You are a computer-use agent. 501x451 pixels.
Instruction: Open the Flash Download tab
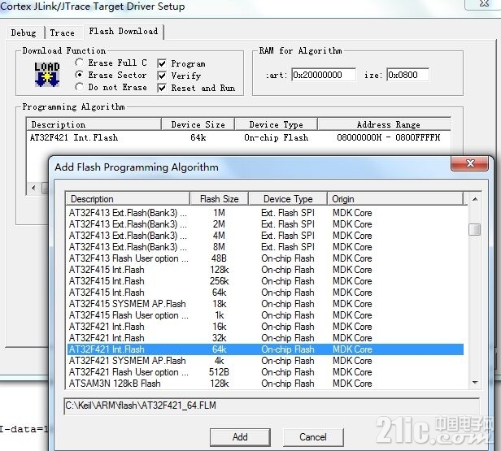(x=124, y=31)
